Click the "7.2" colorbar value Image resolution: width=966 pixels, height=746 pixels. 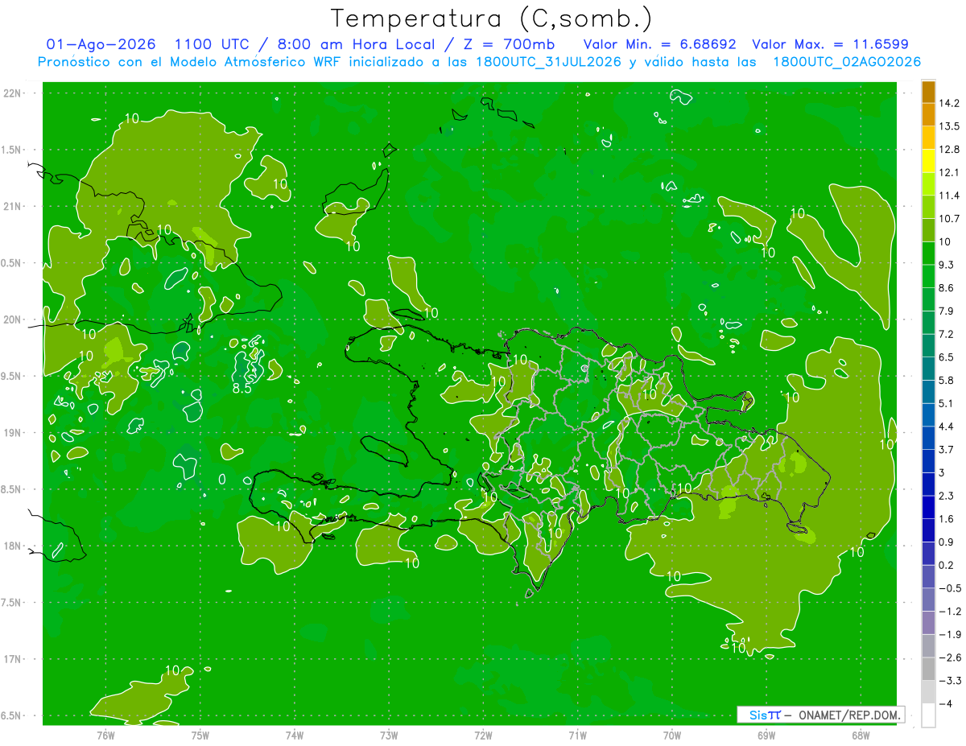947,334
